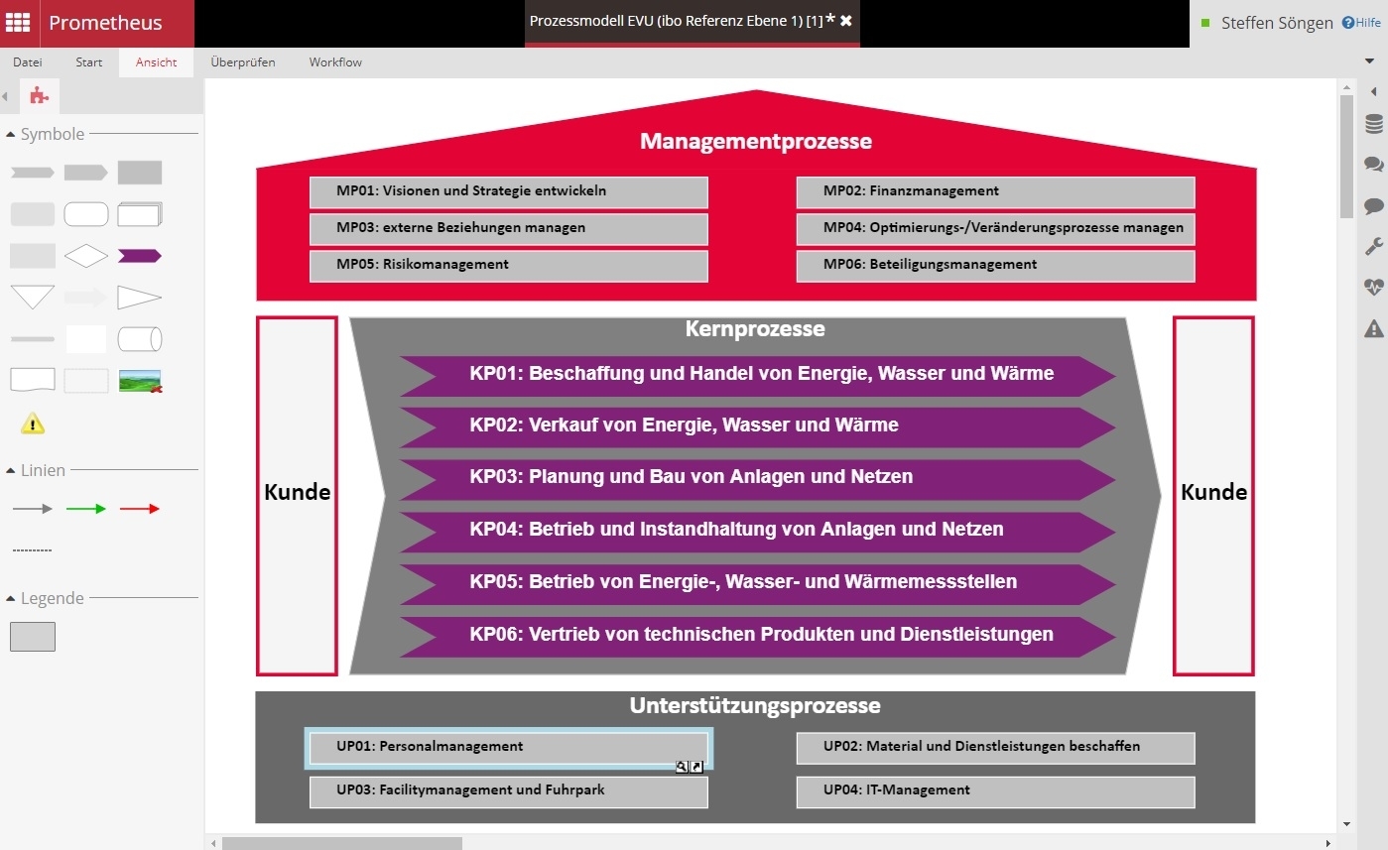
Task: Select MP04: Optimierungs-/Veränderungsprozesse managen box
Action: pyautogui.click(x=996, y=229)
